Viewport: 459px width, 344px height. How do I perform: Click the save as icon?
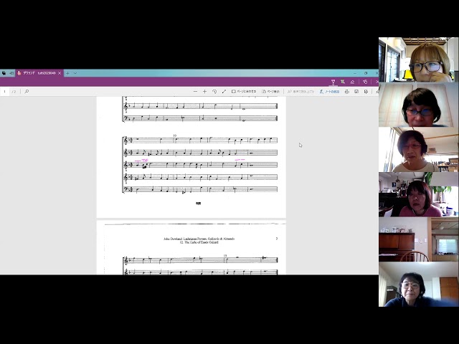point(366,92)
